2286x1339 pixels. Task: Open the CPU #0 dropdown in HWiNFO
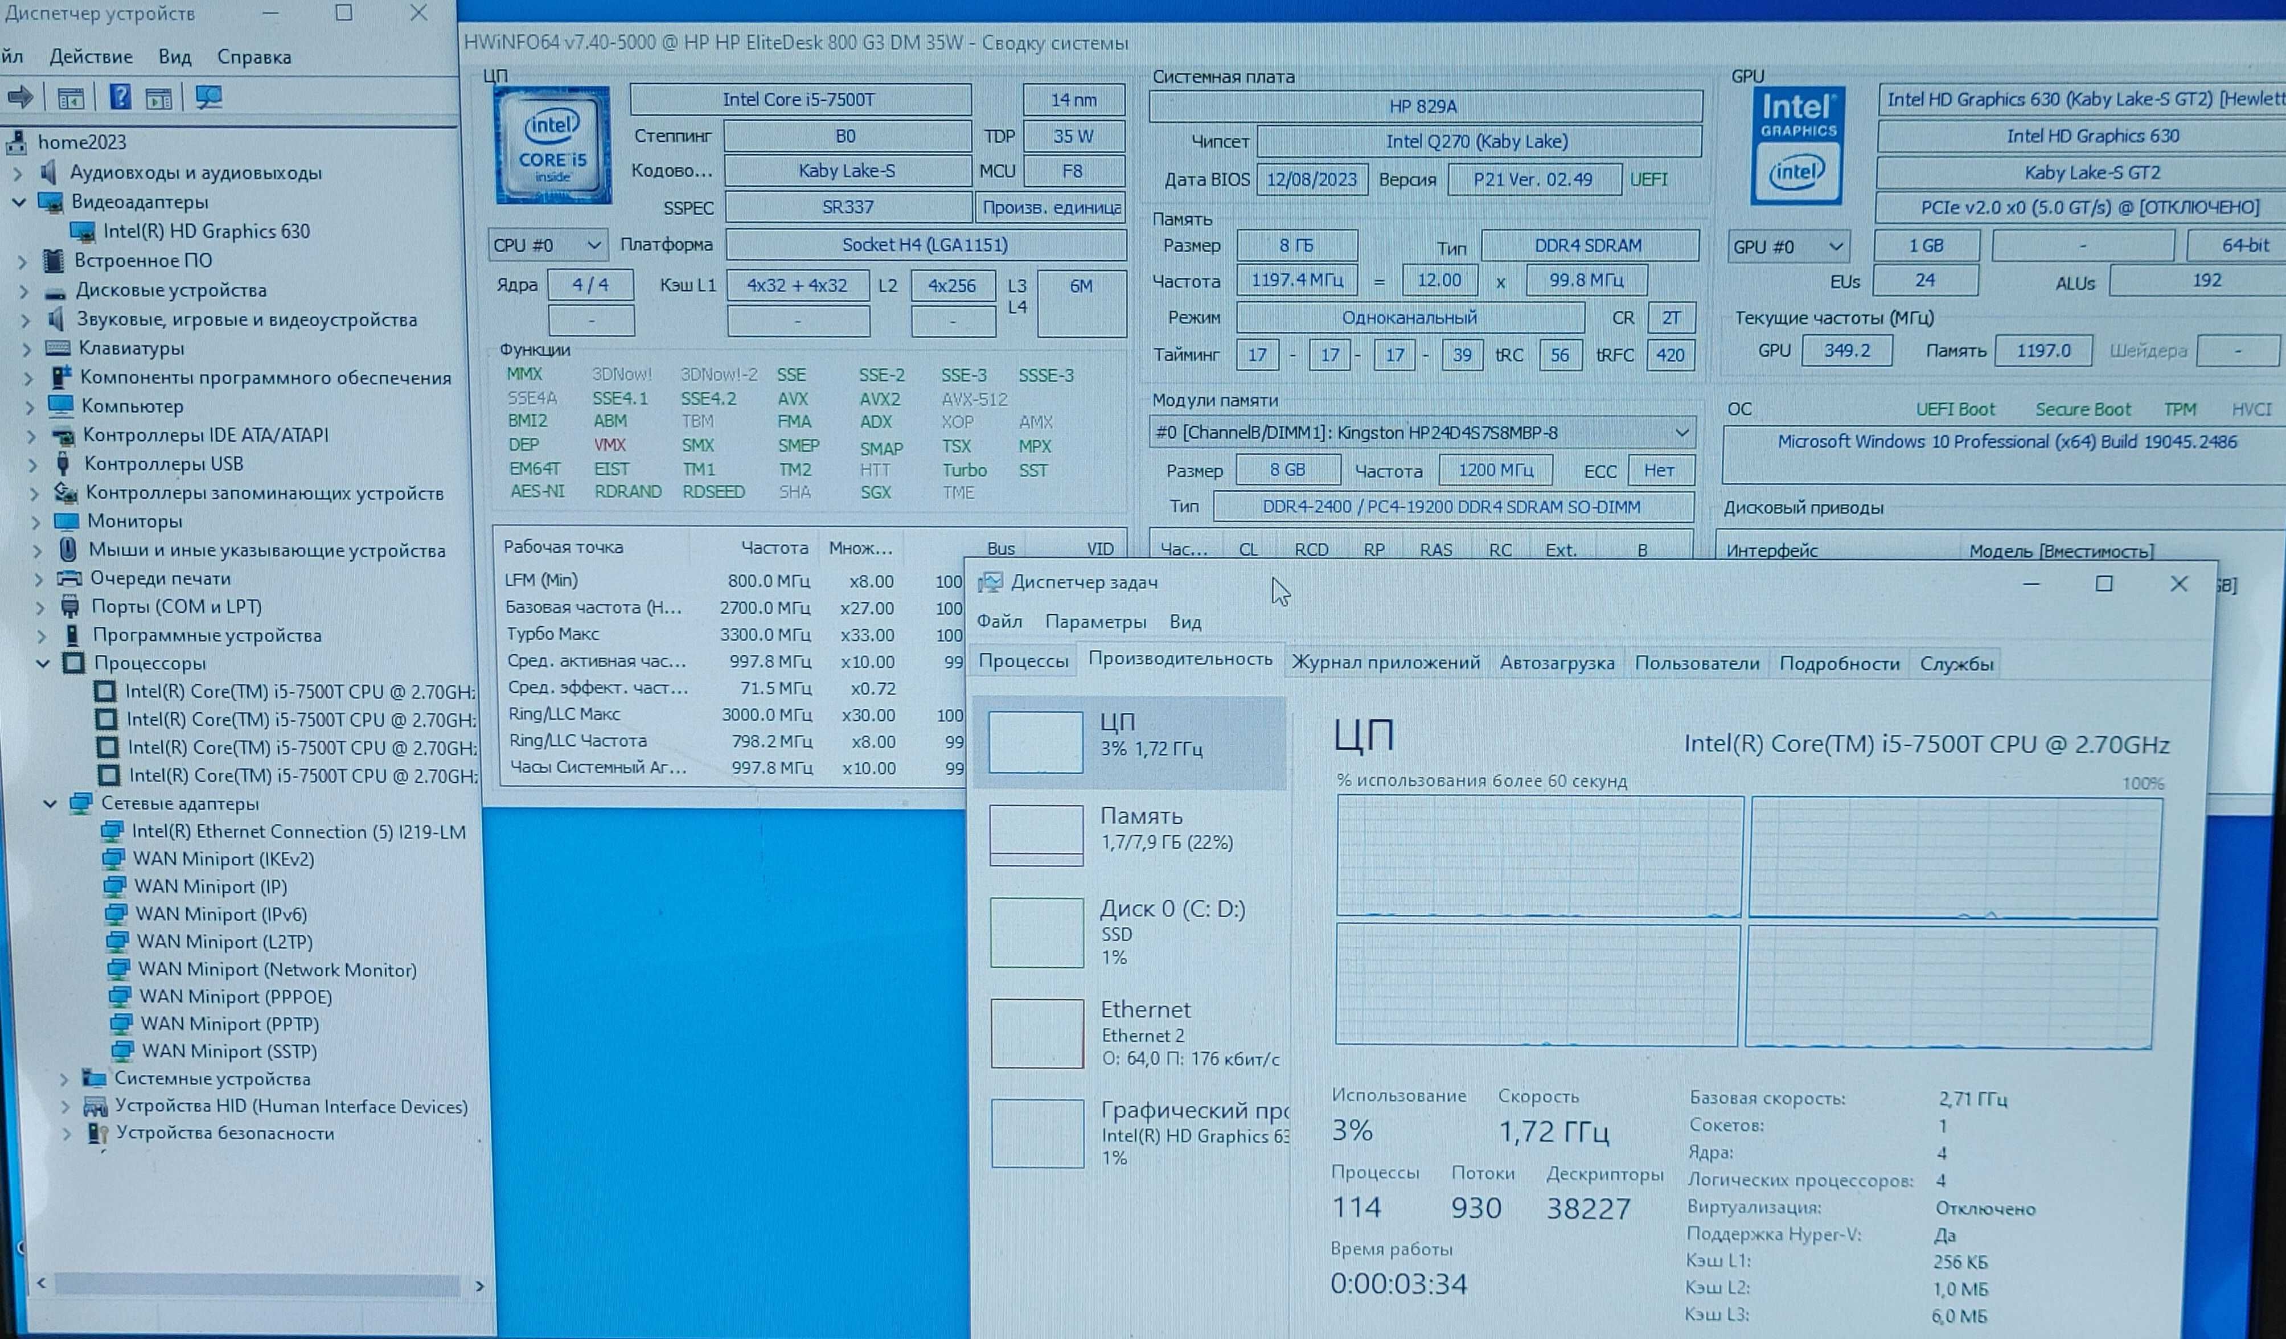point(548,245)
